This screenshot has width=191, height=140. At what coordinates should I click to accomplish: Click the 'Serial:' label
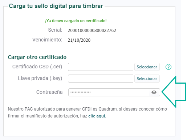click(55, 30)
